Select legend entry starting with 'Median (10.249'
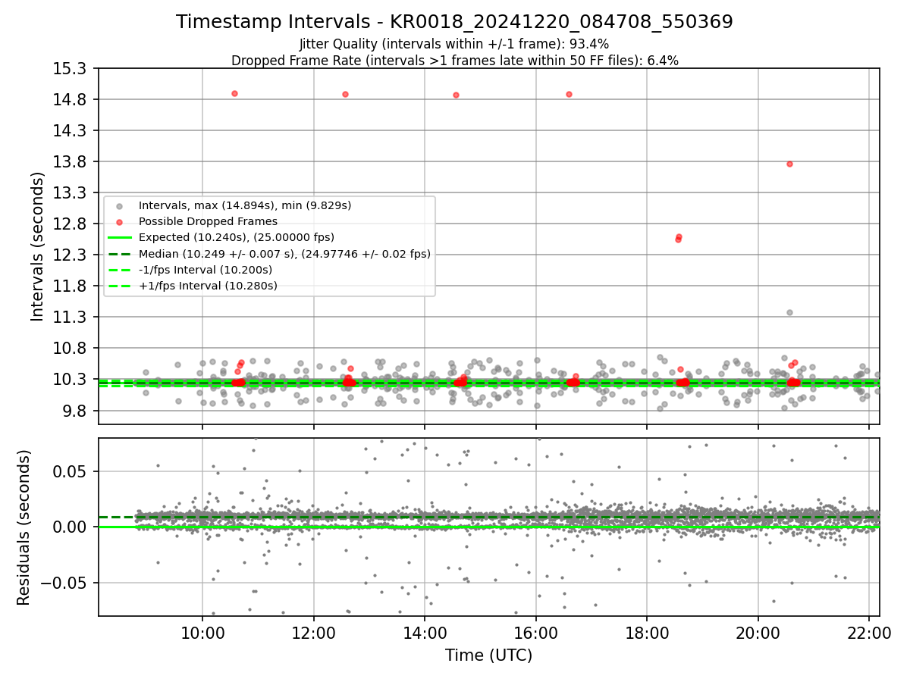This screenshot has width=910, height=682. [x=284, y=254]
